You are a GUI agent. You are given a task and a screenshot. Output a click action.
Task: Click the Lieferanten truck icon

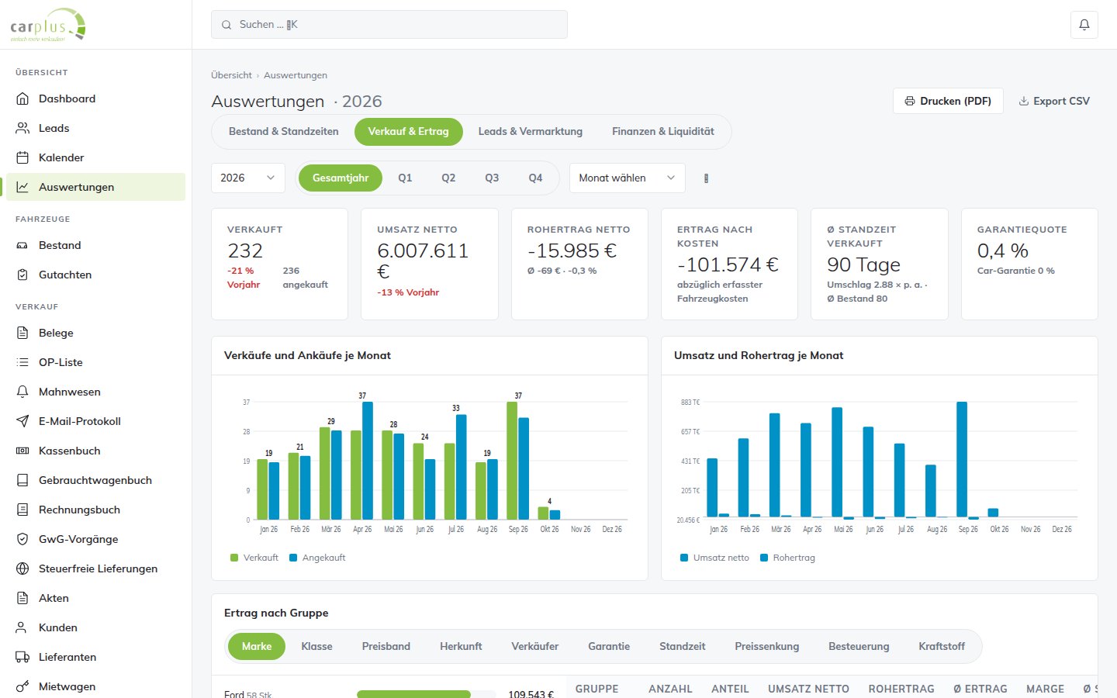22,657
